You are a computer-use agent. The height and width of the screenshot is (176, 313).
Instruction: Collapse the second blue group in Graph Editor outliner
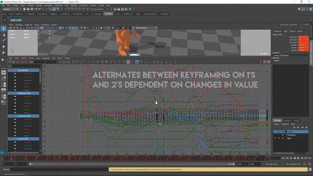tap(12, 93)
